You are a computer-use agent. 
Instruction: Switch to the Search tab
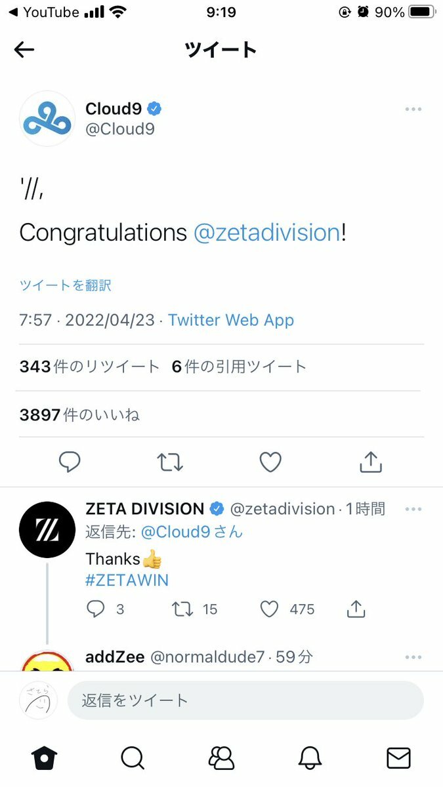[x=133, y=758]
